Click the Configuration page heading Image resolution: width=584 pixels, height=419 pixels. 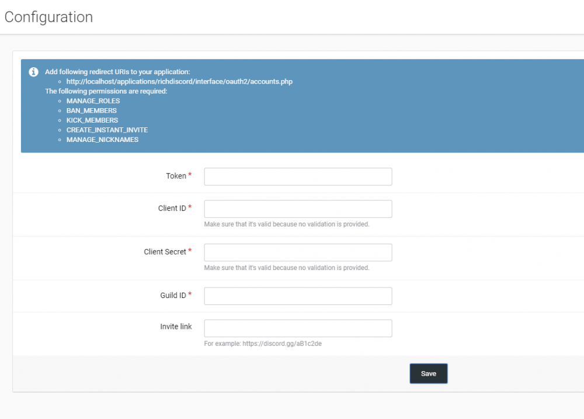click(x=48, y=17)
